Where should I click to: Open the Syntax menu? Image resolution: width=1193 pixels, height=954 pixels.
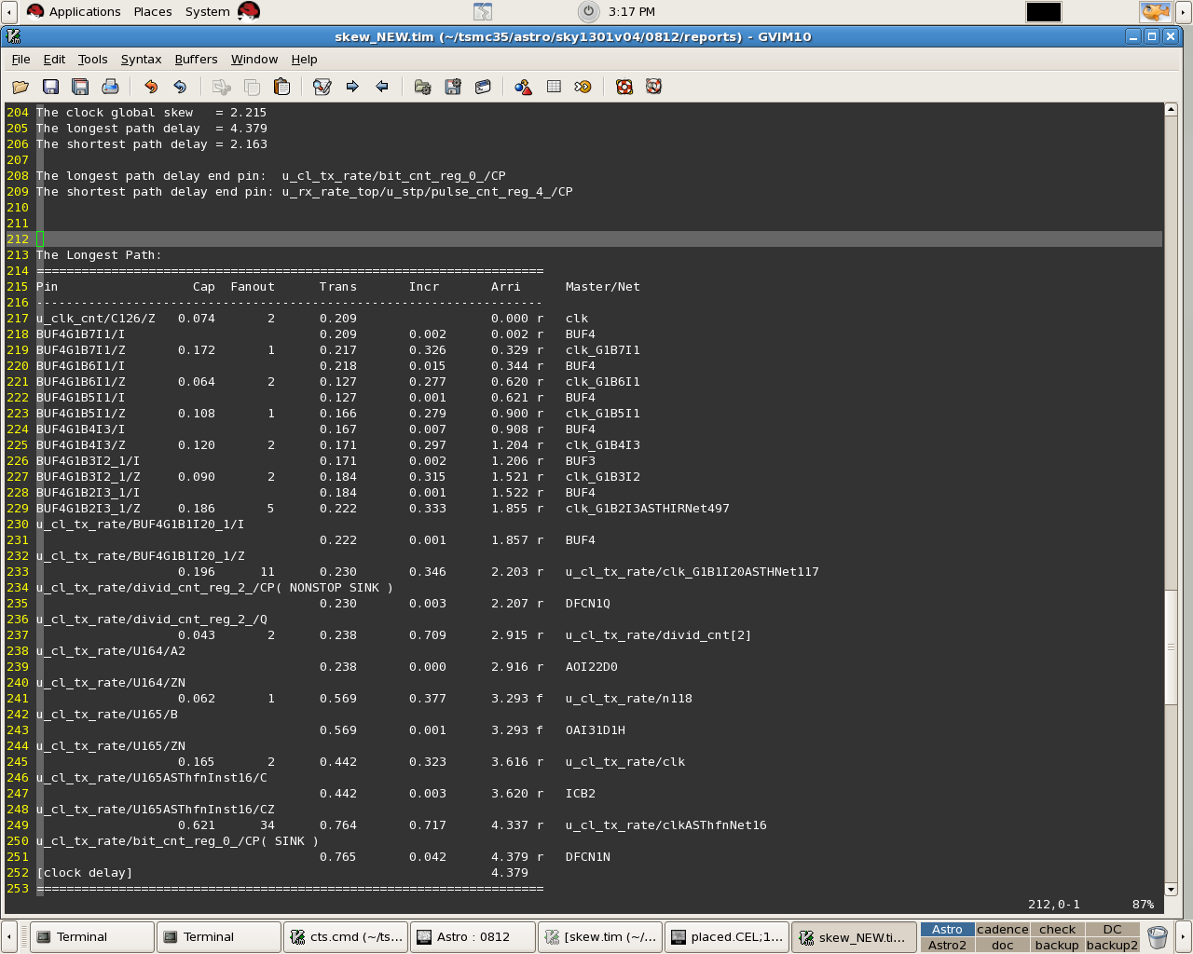[141, 59]
